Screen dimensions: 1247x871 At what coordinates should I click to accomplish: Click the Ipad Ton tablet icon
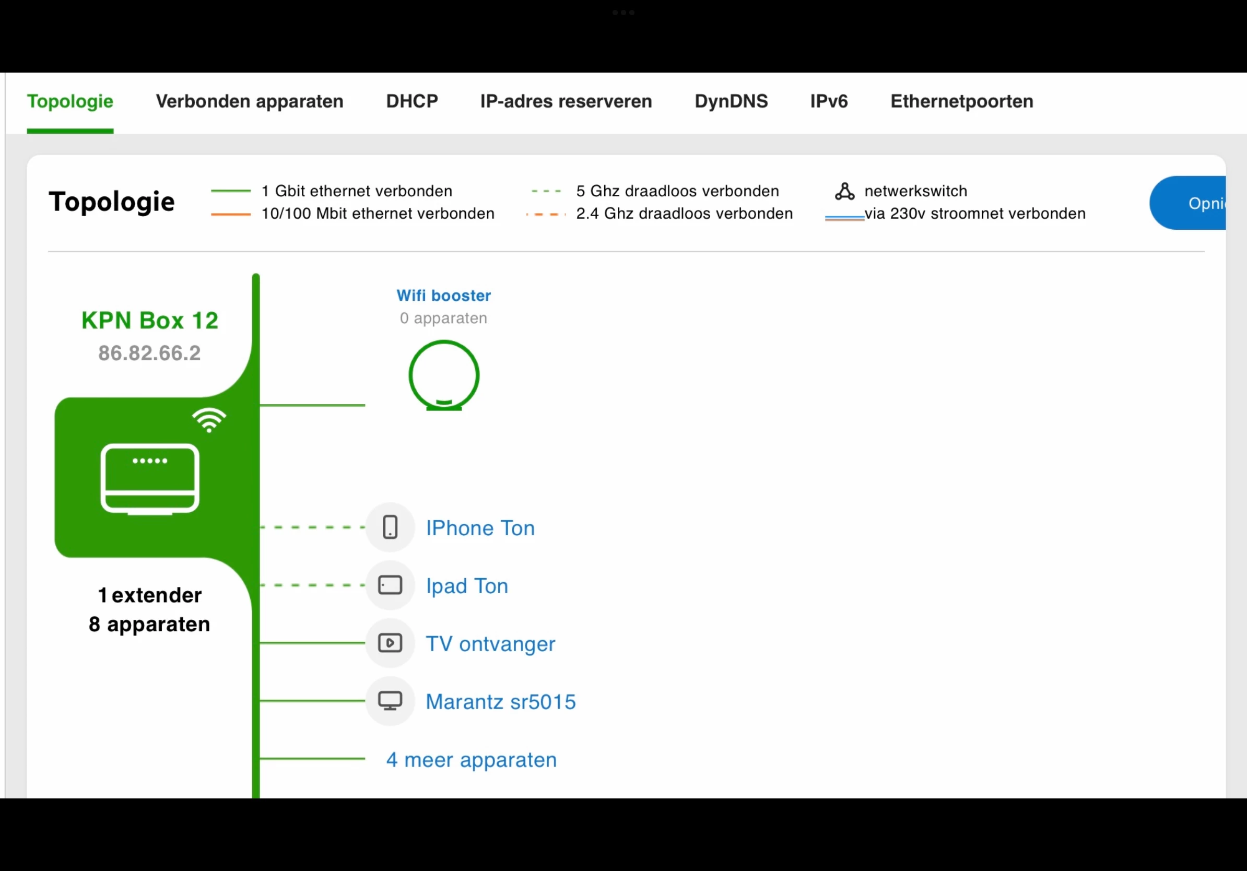coord(390,585)
